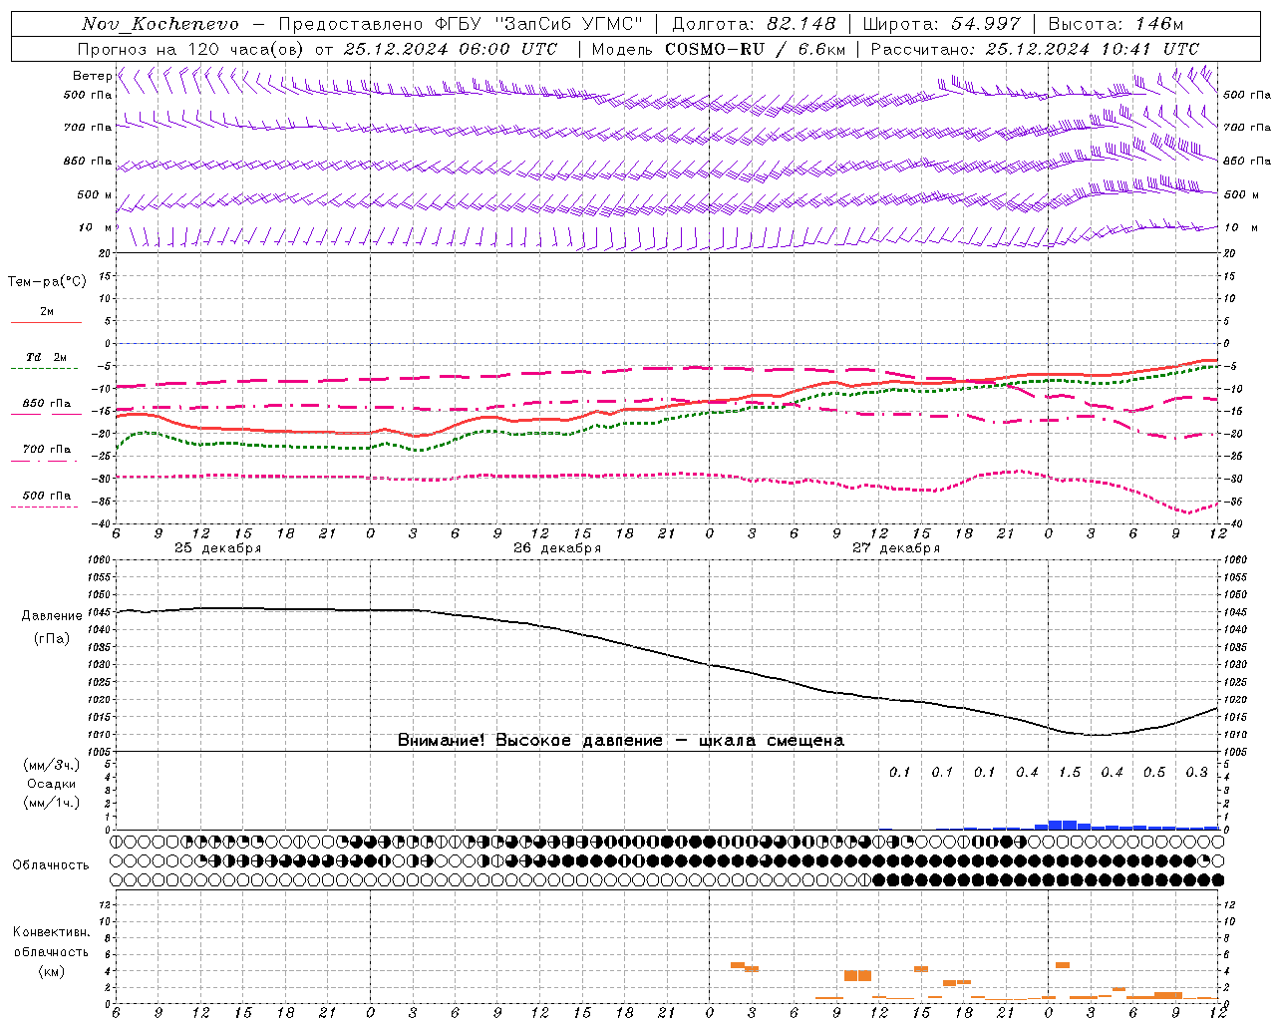Click the '27 декабря' date label

pyautogui.click(x=896, y=548)
